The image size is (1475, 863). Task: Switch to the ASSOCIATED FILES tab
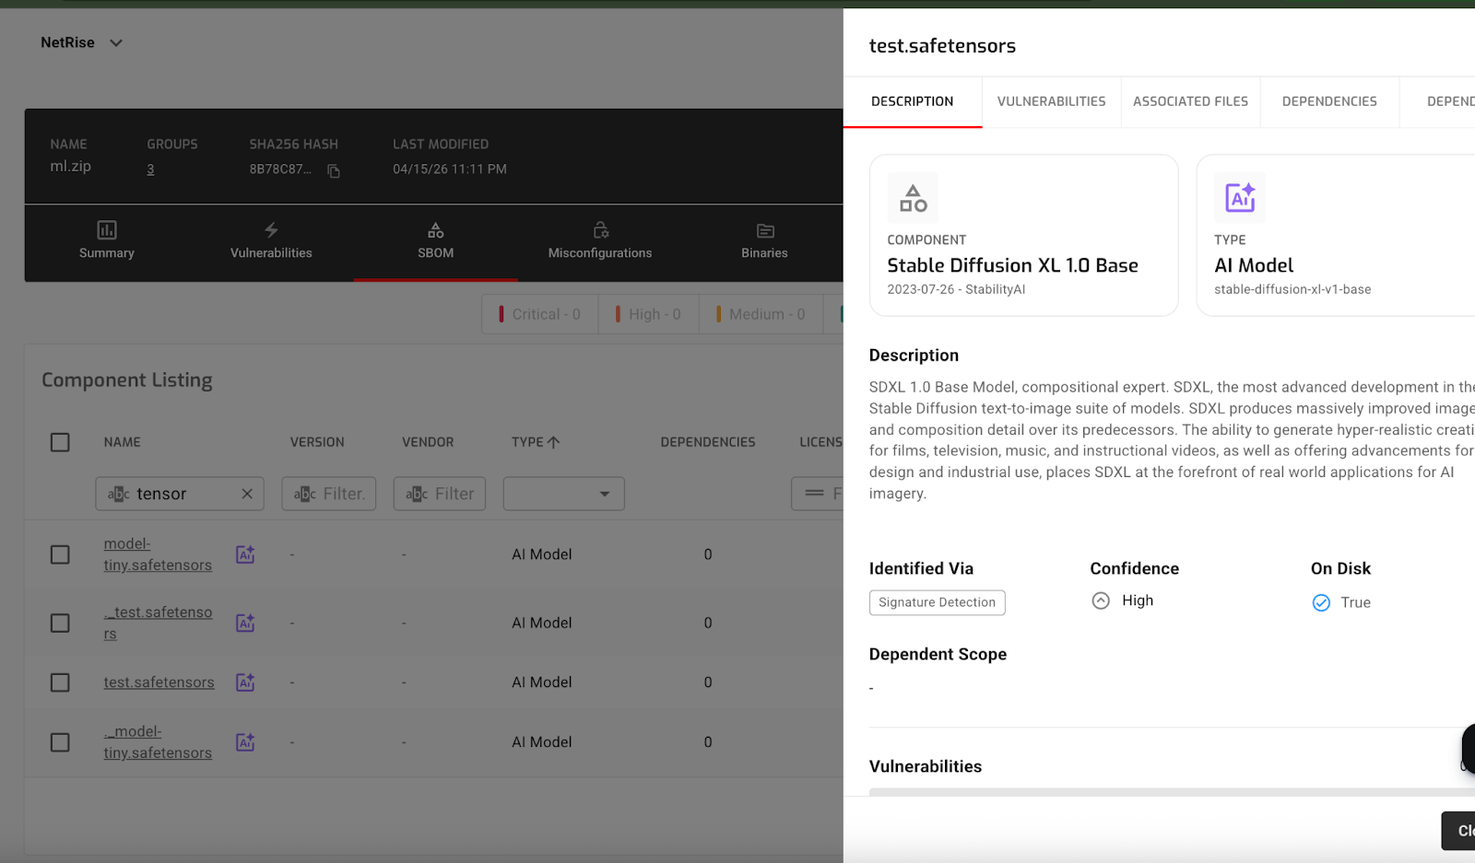click(1190, 101)
